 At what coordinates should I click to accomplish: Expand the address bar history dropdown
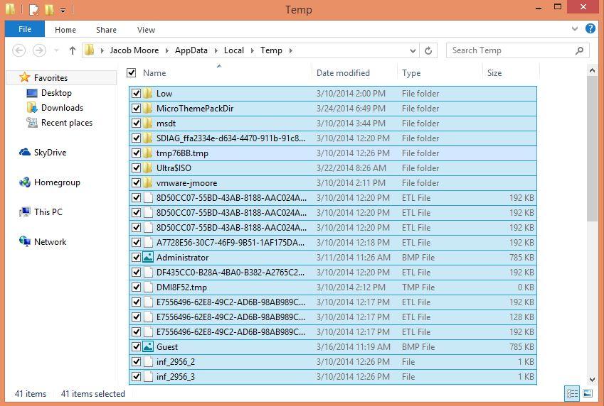pos(413,50)
